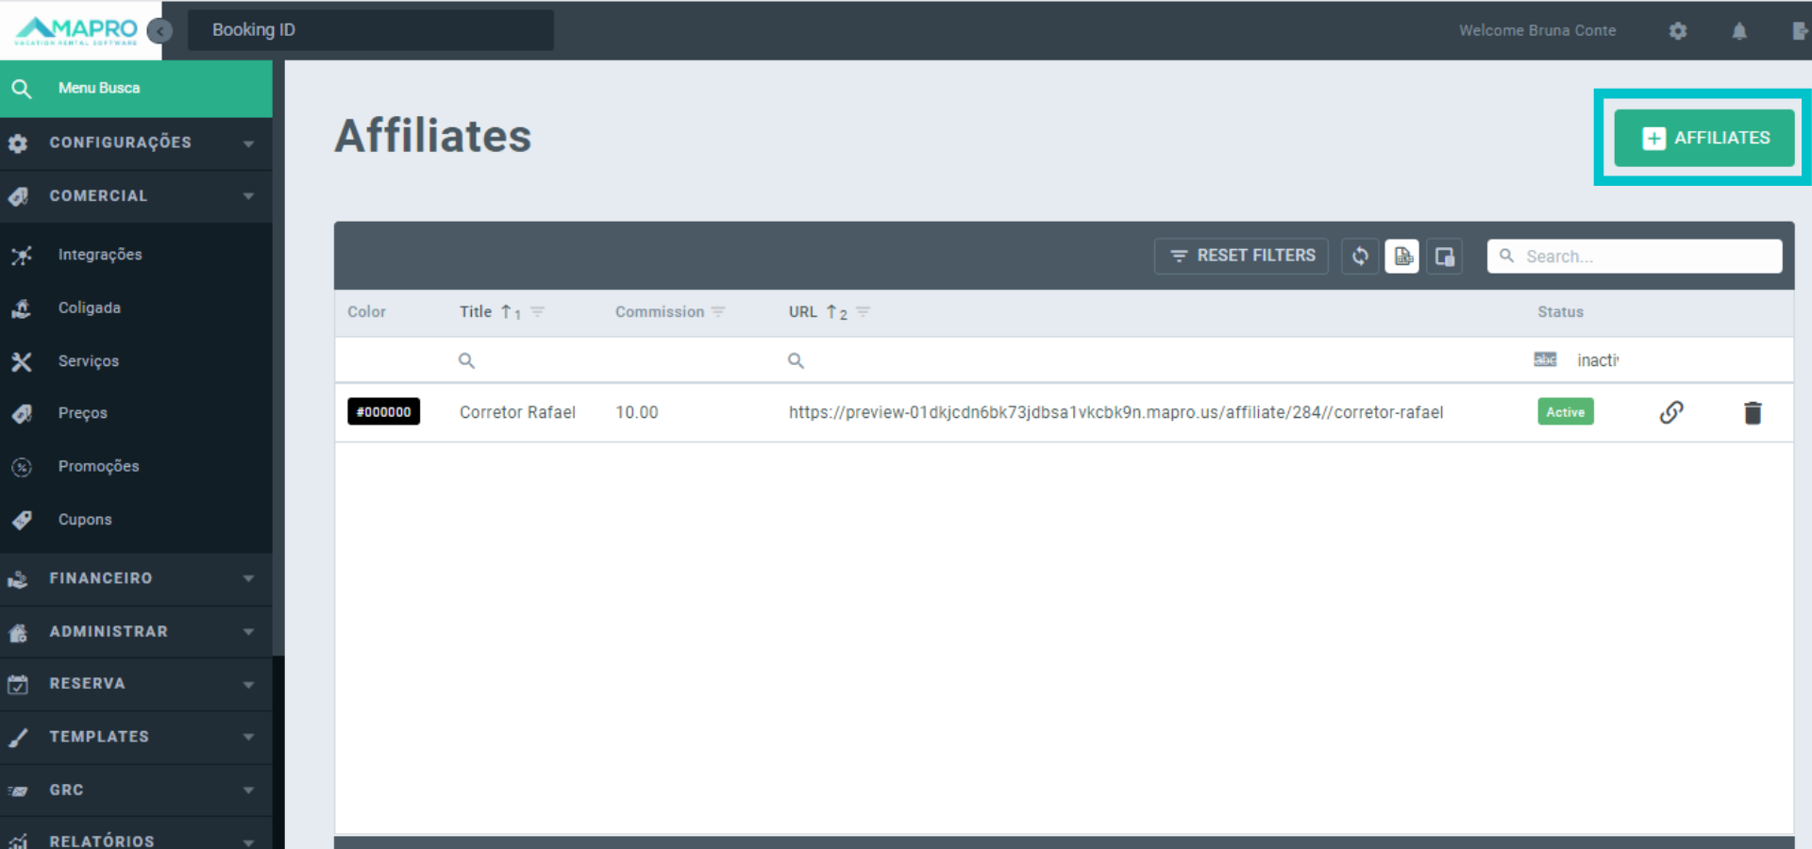
Task: Collapse the sidebar with the arrow button
Action: point(160,31)
